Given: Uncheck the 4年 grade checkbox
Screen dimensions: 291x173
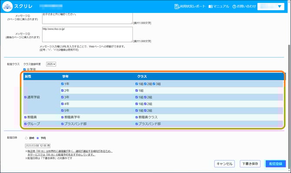Looking at the screenshot, I should (x=63, y=104).
